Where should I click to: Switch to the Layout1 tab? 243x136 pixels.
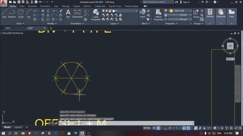click(x=18, y=127)
